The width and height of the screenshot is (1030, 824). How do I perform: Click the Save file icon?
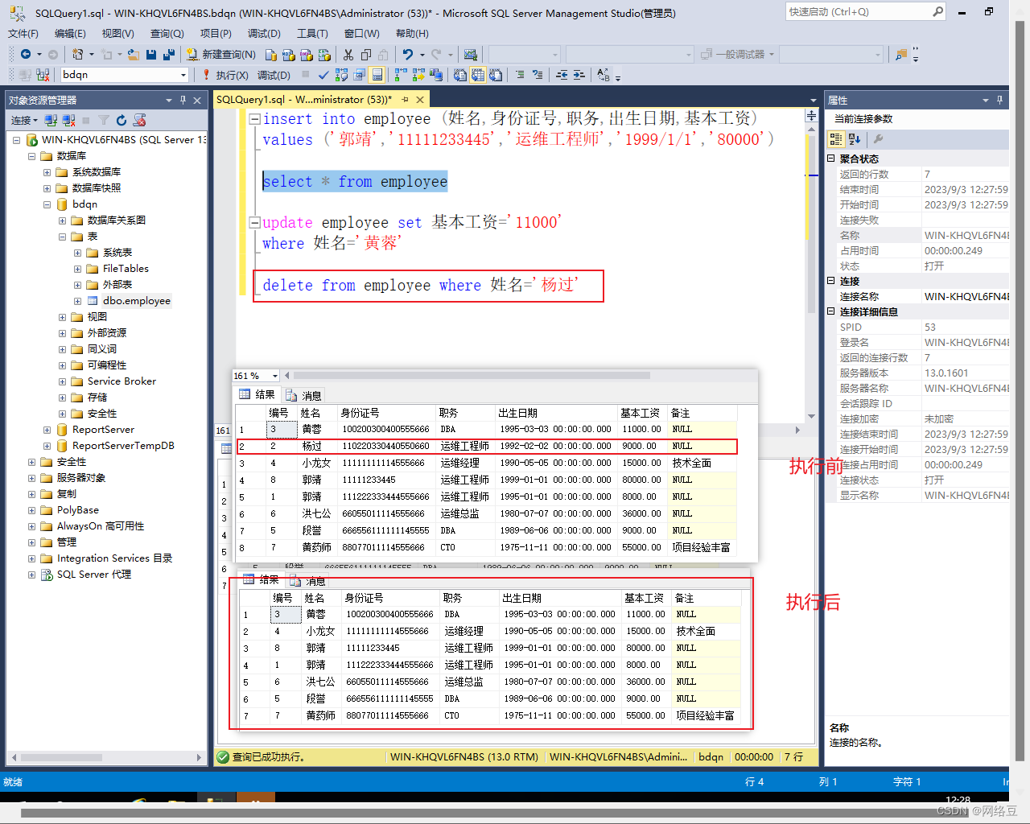click(x=151, y=54)
